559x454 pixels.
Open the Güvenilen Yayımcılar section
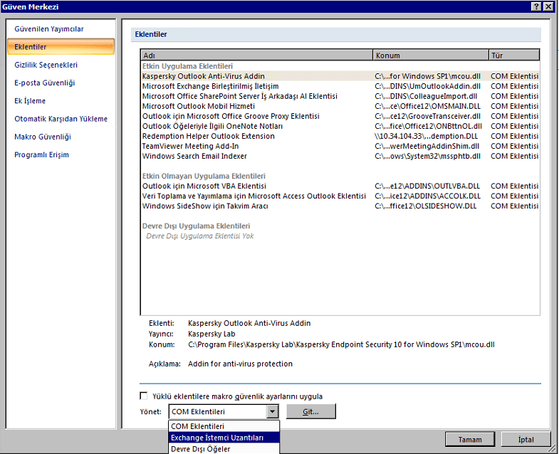click(x=49, y=29)
